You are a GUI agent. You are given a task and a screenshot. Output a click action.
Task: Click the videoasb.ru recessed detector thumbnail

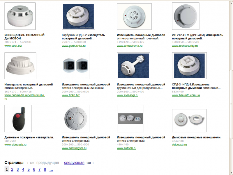point(189,120)
